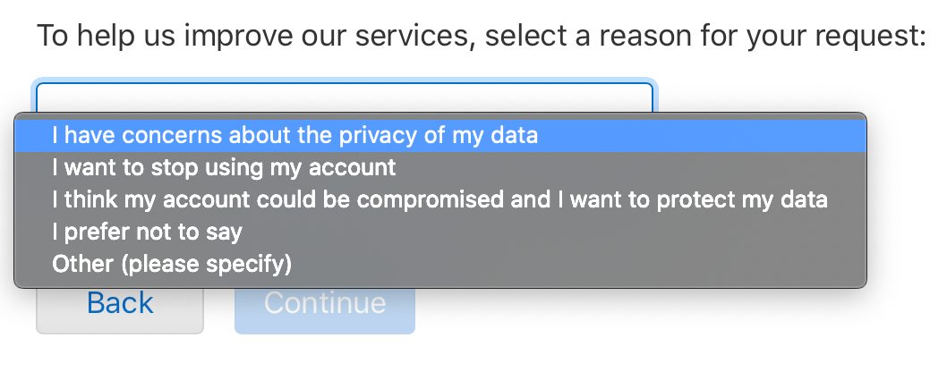Pick the "account could be compromised" reason

(439, 199)
